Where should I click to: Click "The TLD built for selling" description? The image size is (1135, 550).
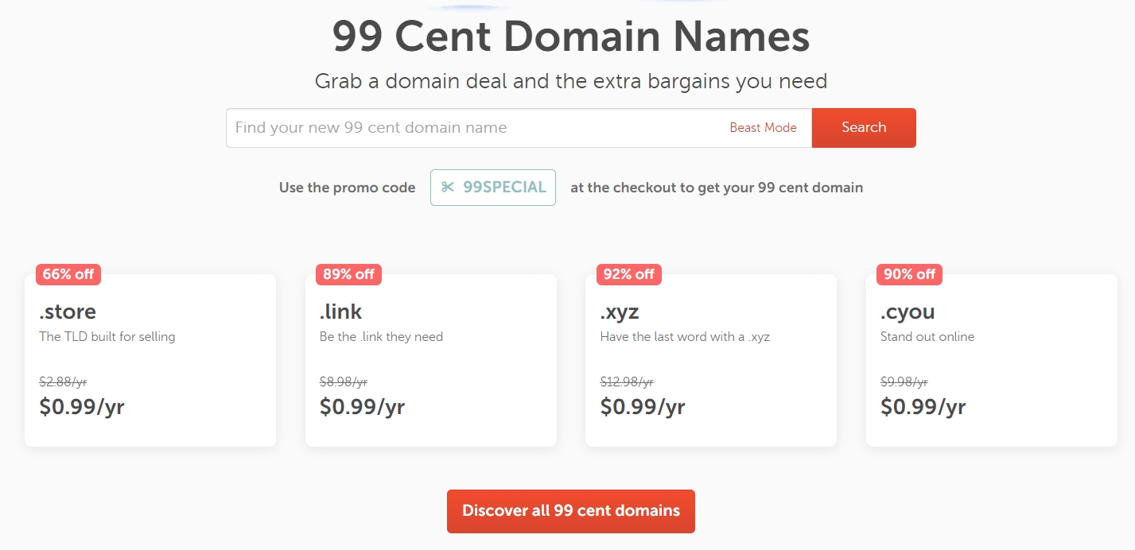(107, 336)
